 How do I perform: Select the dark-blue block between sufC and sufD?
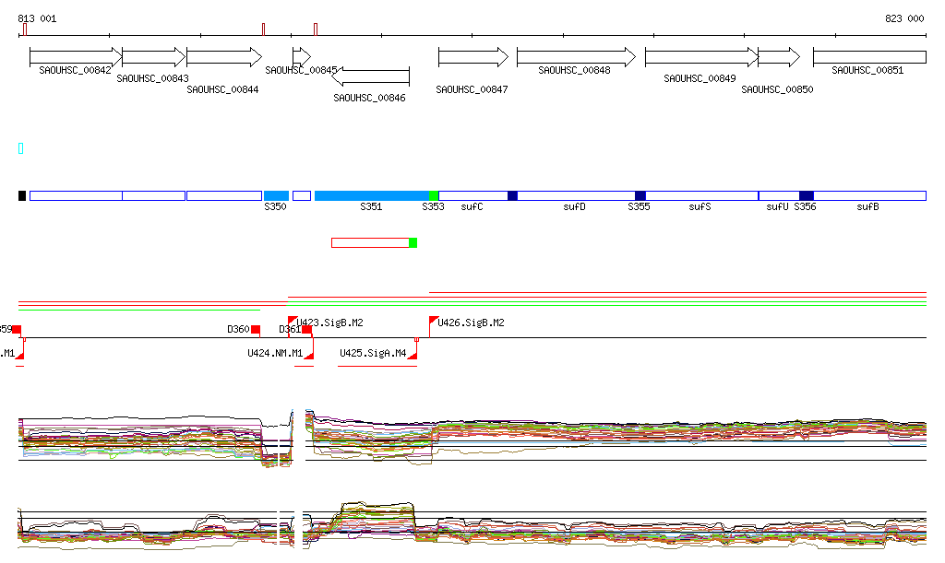513,195
